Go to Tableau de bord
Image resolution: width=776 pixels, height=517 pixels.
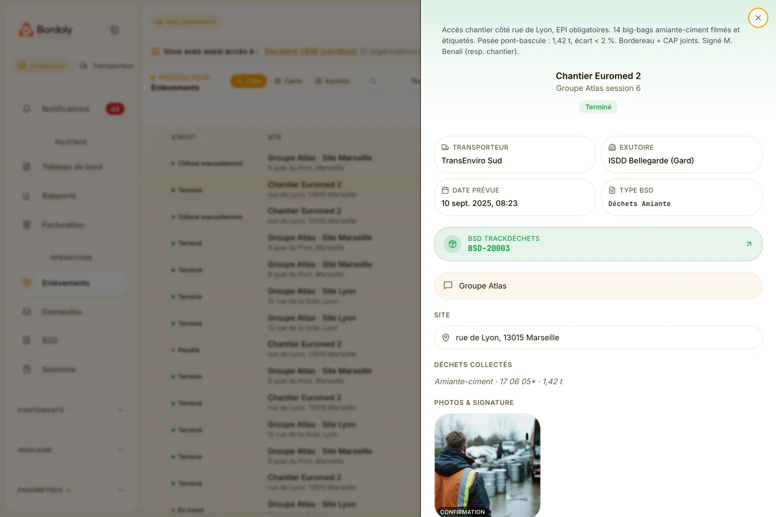point(72,167)
